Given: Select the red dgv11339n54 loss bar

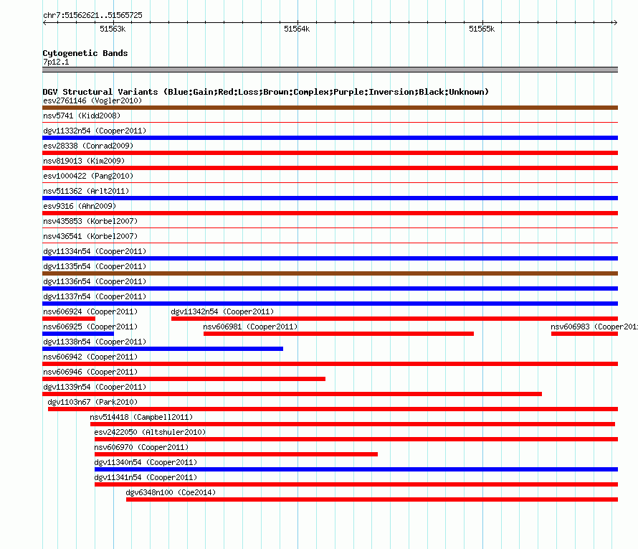Looking at the screenshot, I should [x=292, y=394].
